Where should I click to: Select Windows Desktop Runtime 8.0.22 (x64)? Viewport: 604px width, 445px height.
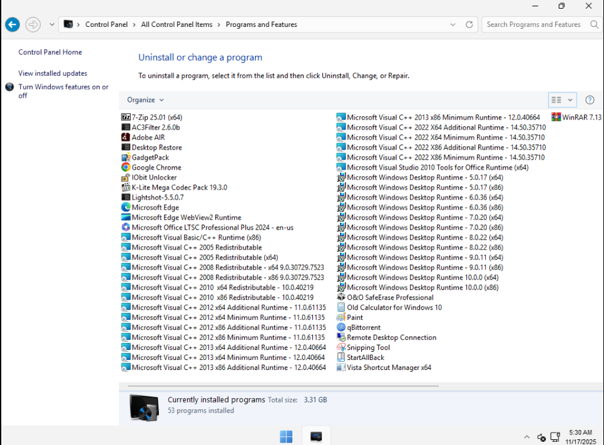tap(420, 237)
